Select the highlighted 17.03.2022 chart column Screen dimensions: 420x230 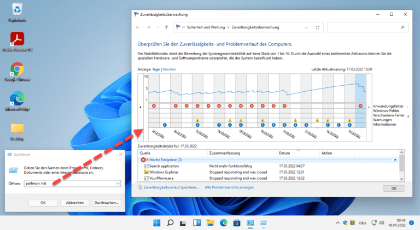(x=360, y=101)
